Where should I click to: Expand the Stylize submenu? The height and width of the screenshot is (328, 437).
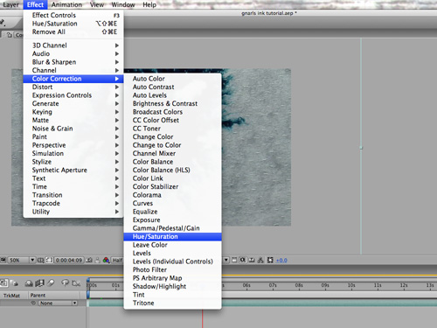coord(73,162)
